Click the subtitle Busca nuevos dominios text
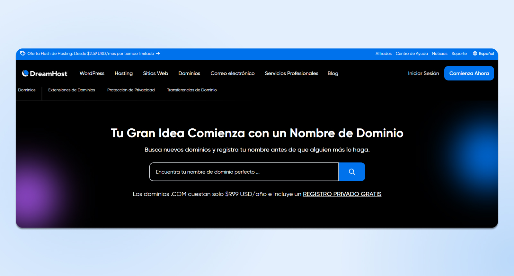Image resolution: width=514 pixels, height=276 pixels. 257,150
